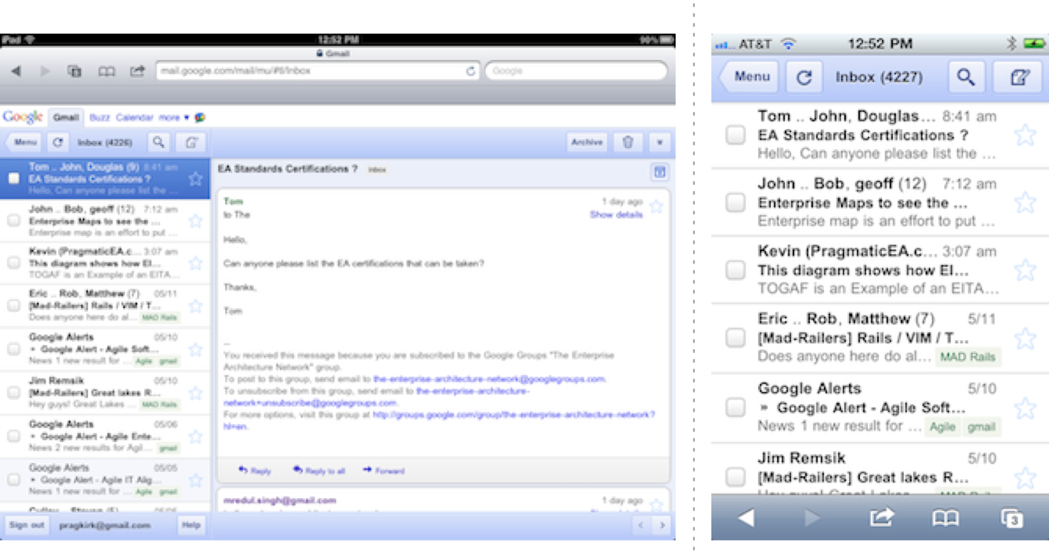Open iPhone Eric..Rob, Matthew email

[880, 338]
